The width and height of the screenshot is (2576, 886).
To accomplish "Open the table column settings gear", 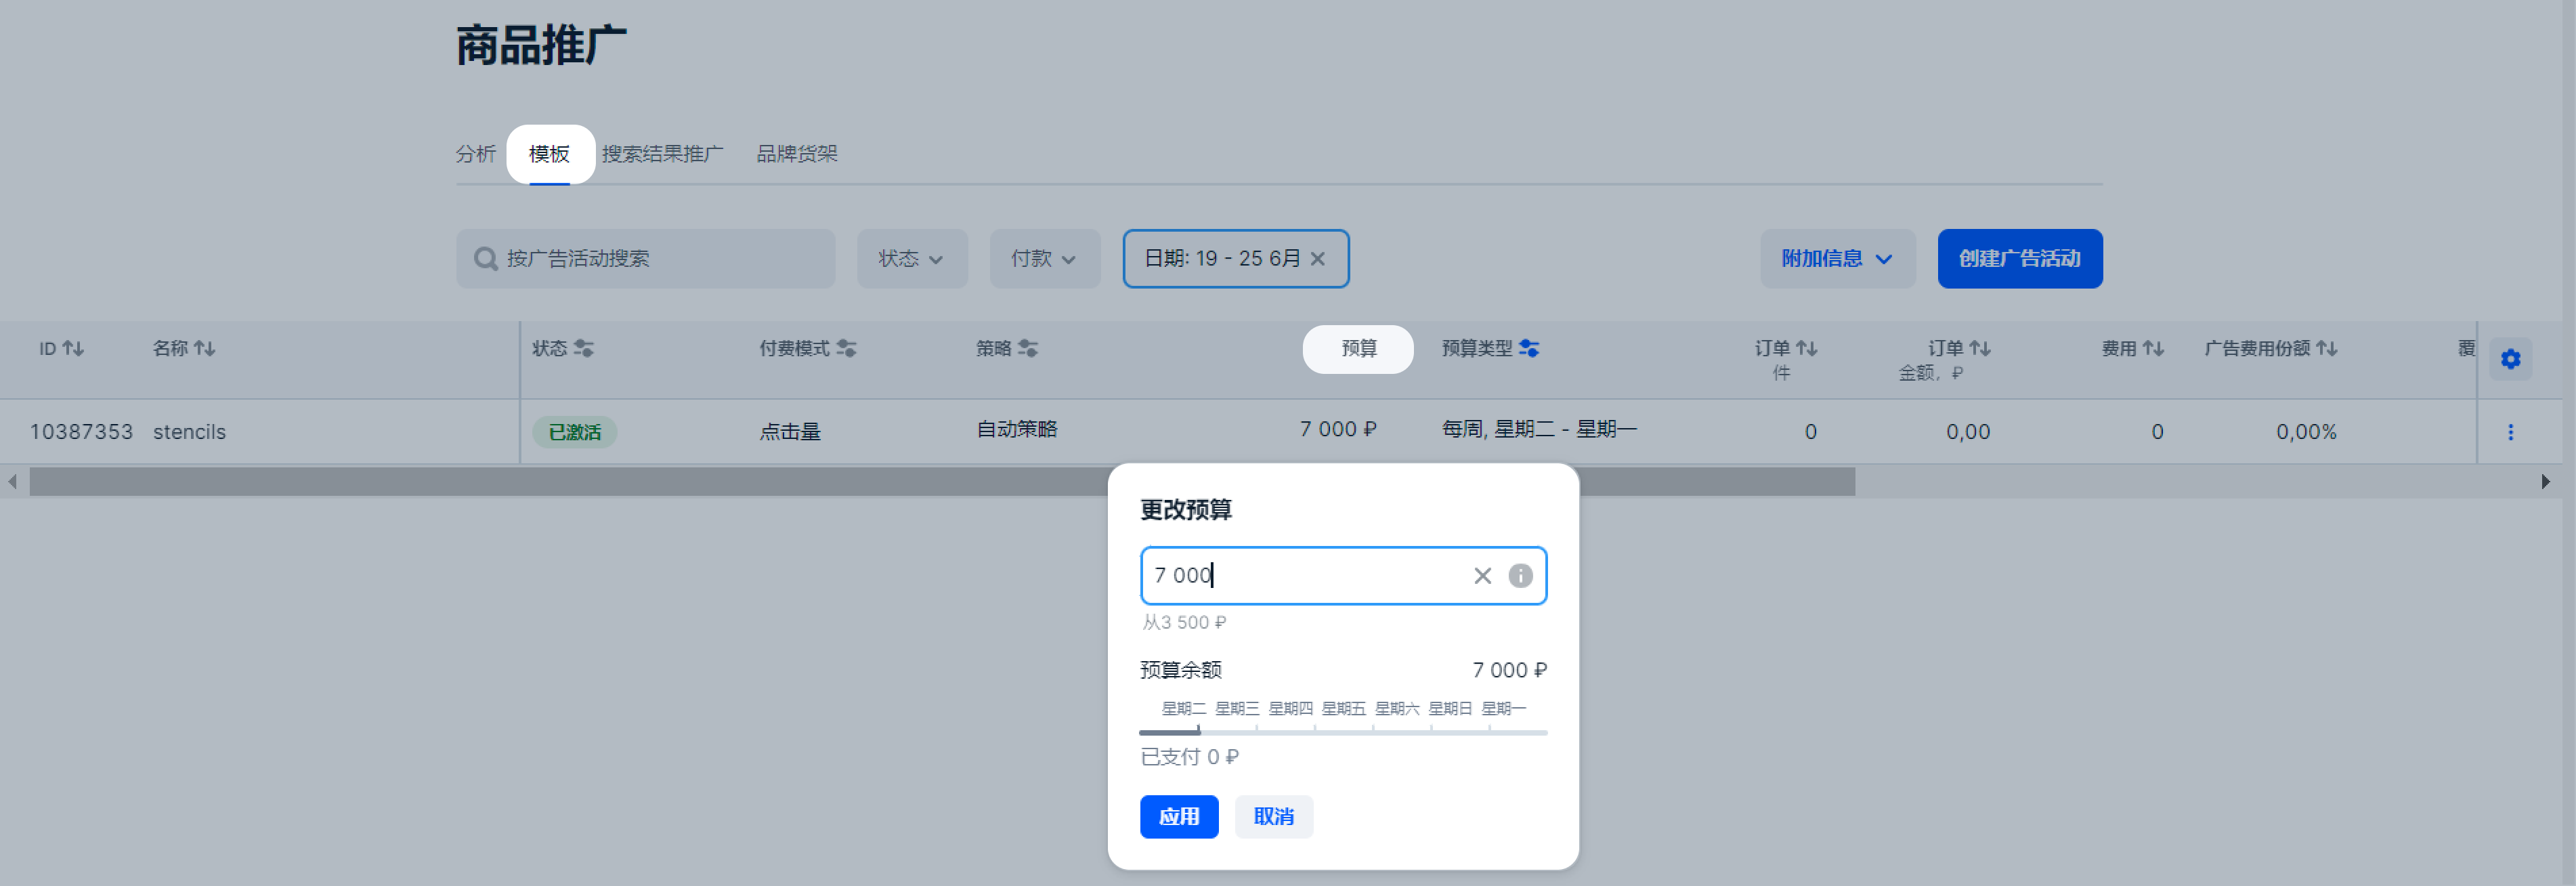I will [2510, 359].
